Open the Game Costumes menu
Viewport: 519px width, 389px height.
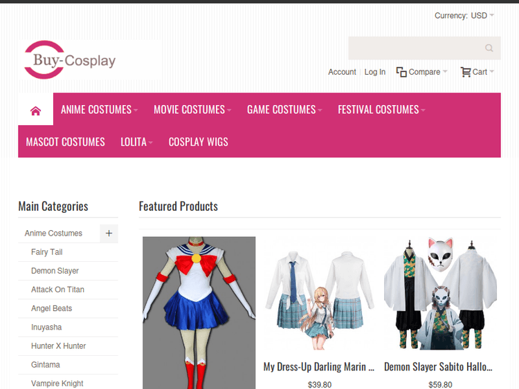pos(284,109)
